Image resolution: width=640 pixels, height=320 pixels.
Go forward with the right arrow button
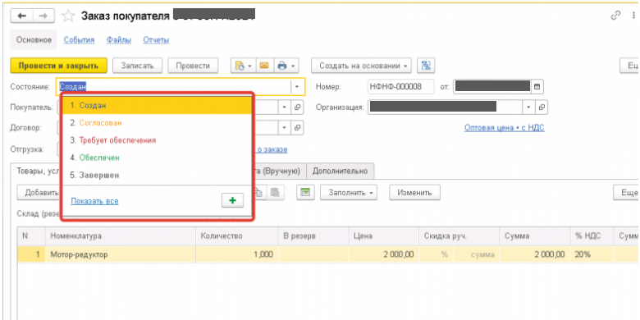pyautogui.click(x=43, y=16)
